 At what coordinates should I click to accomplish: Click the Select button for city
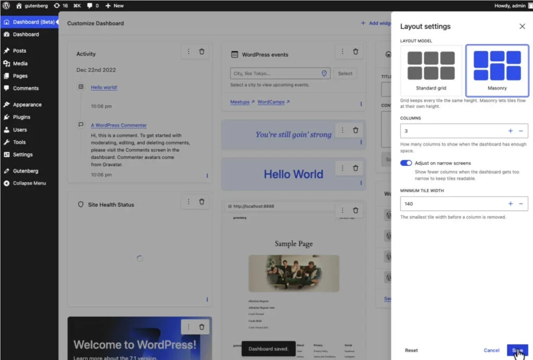pos(345,73)
